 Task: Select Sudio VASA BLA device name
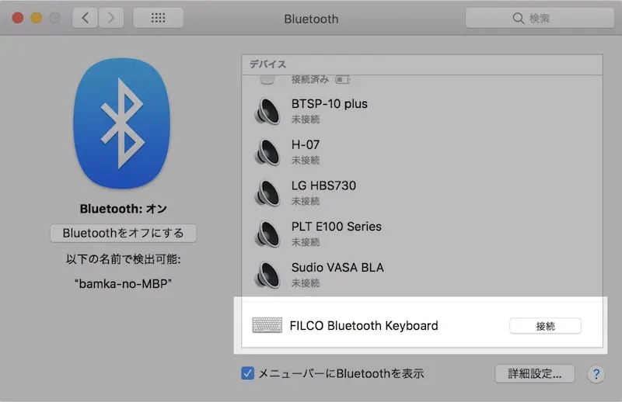point(337,267)
